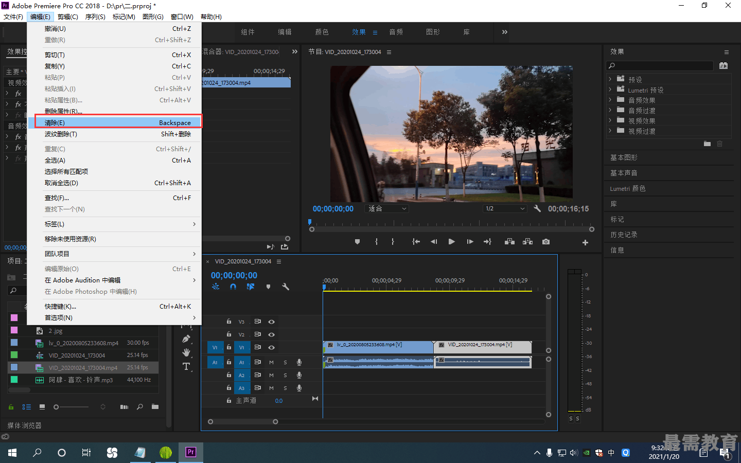Toggle project read-only green lock icon
The image size is (741, 463).
pyautogui.click(x=11, y=407)
